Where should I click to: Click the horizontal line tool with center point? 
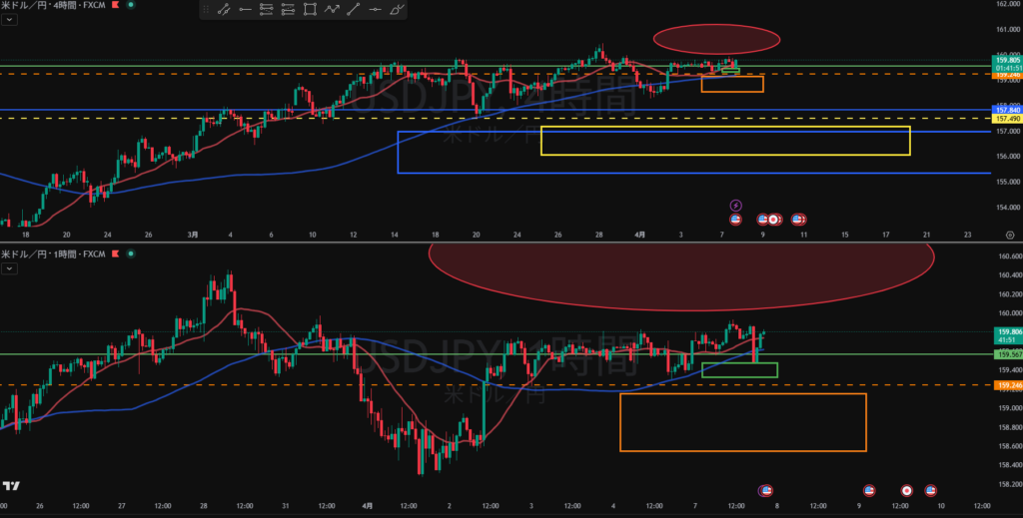[376, 10]
